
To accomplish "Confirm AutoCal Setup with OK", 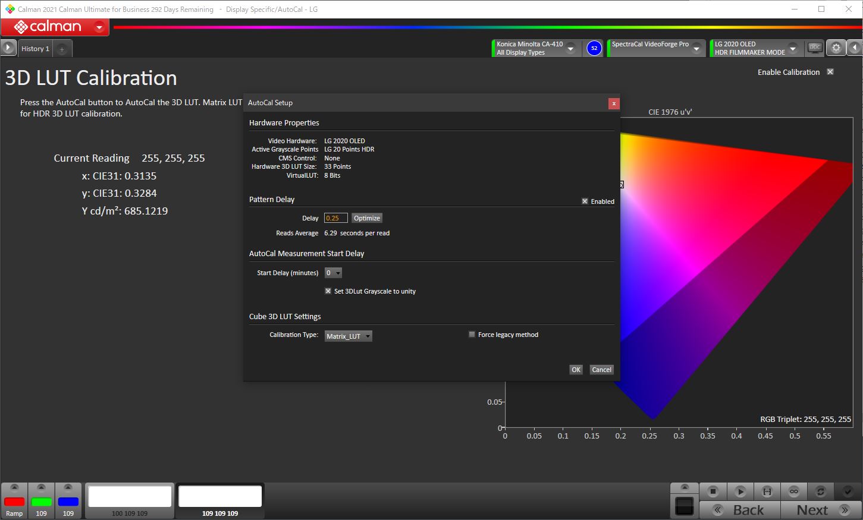I will (x=576, y=370).
